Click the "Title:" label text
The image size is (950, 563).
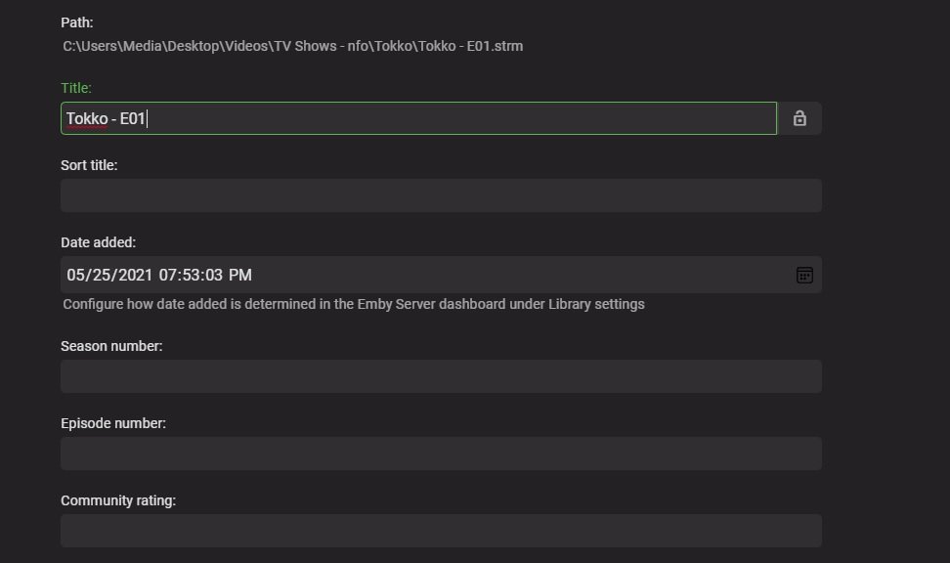point(76,88)
